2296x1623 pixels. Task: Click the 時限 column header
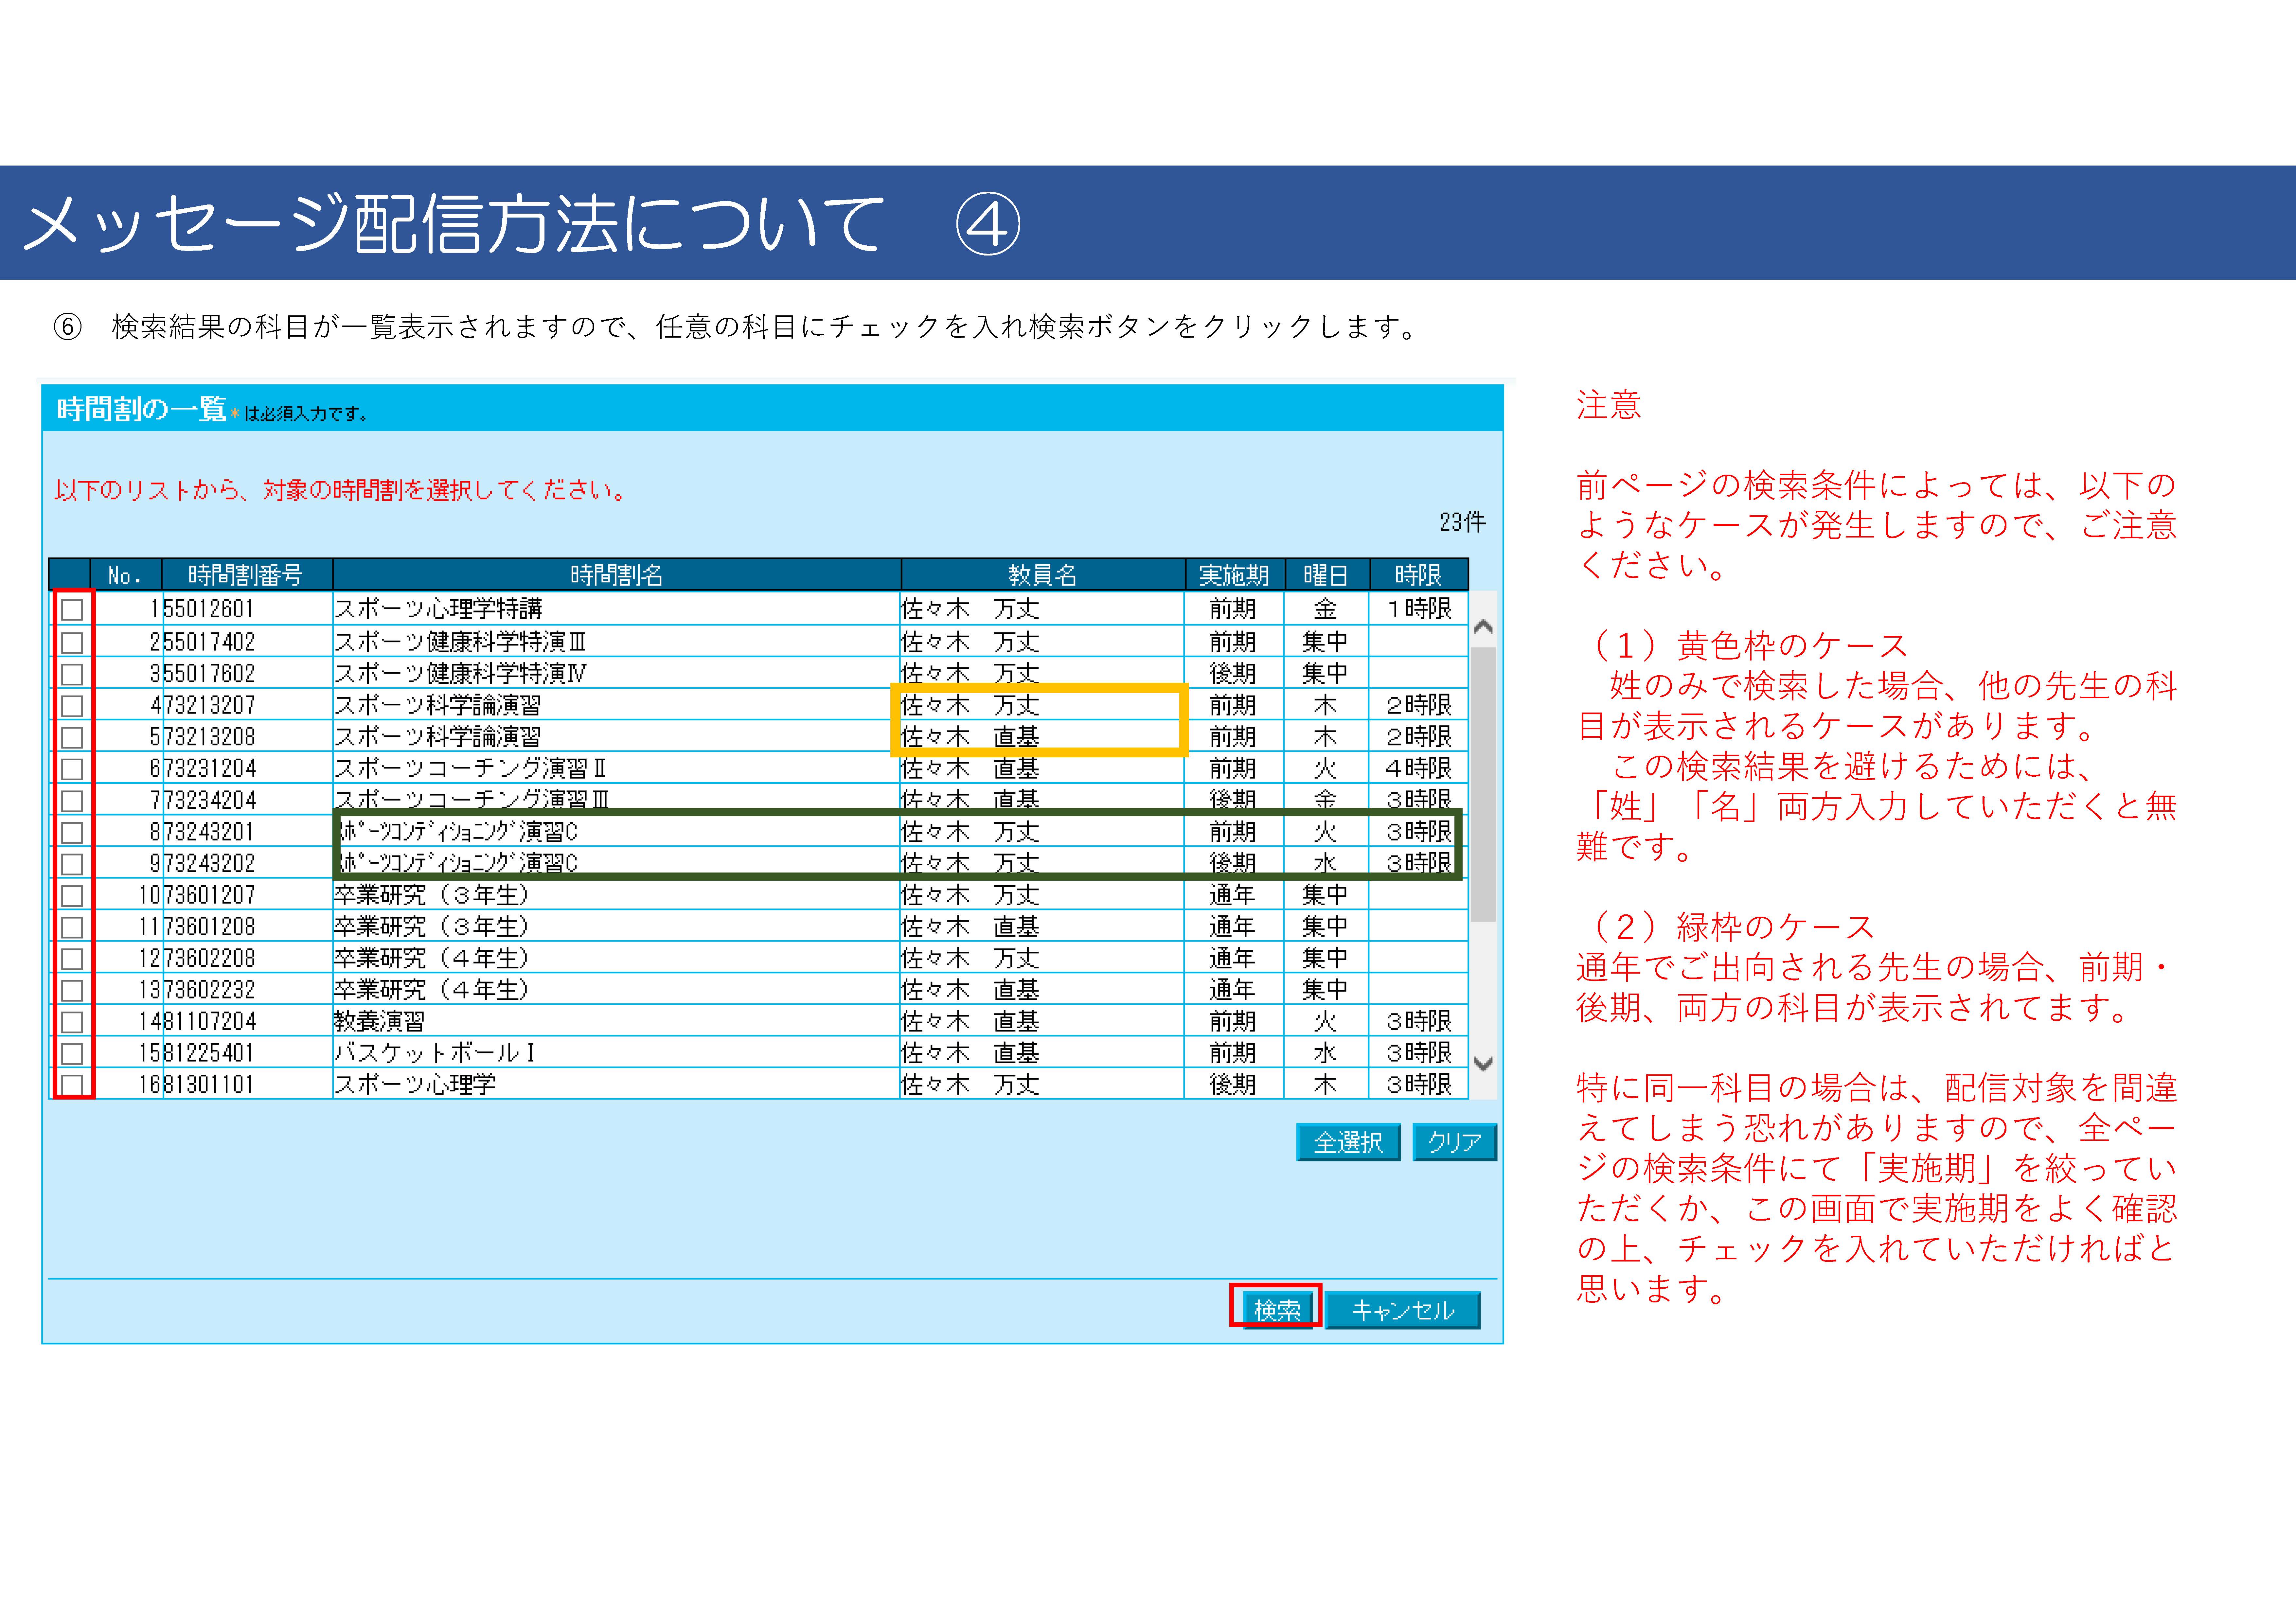(1418, 575)
